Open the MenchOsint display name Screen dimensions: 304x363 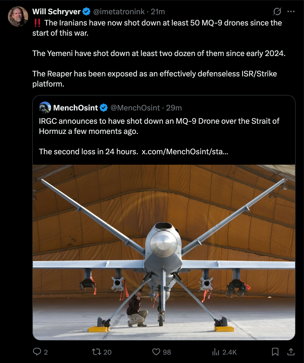[75, 108]
